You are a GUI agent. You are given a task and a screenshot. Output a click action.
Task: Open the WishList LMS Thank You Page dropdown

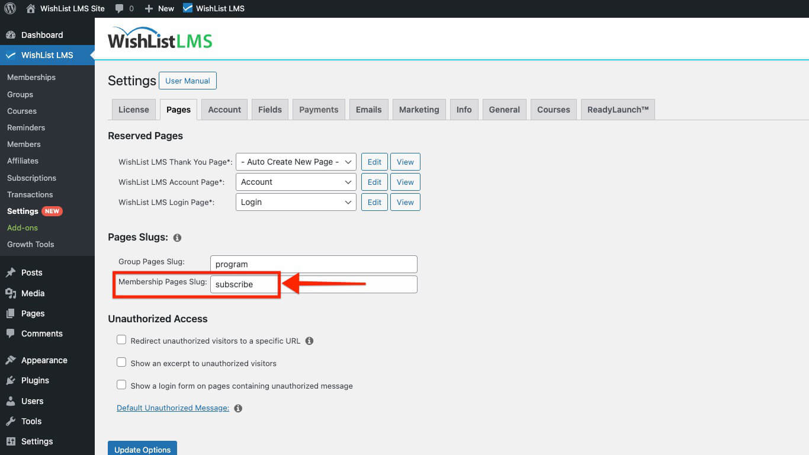pos(296,161)
